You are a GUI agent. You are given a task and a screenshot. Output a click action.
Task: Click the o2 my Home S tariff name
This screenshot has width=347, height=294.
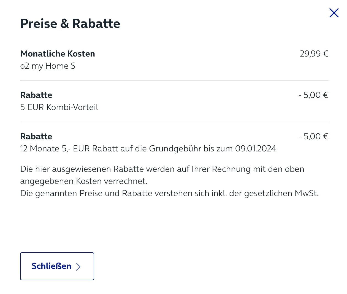pyautogui.click(x=48, y=66)
